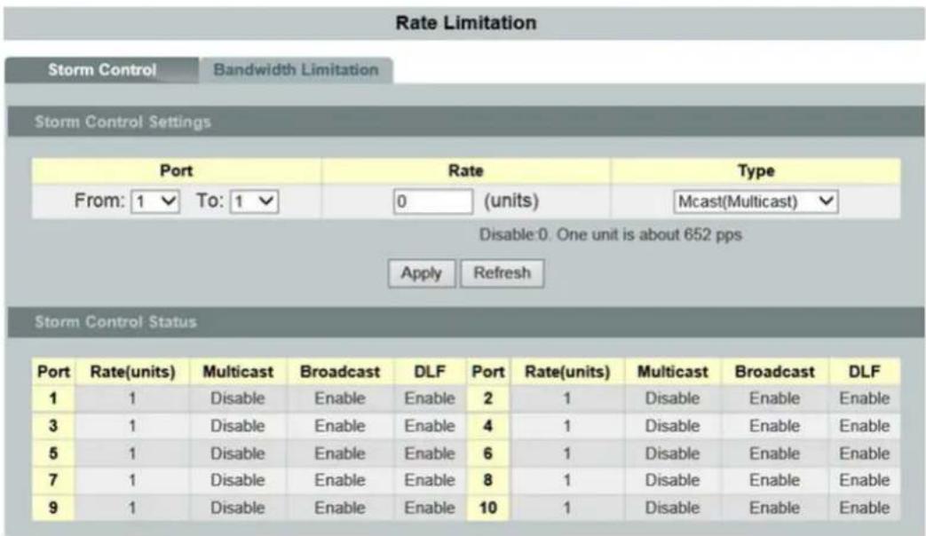Click DLF Enable value for port 4
Viewport: 926px width, 536px height.
click(x=864, y=426)
